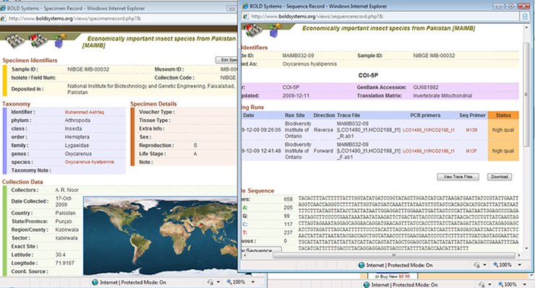
Task: Click Internet globe icon in Sequence Record status bar
Action: pos(361,265)
